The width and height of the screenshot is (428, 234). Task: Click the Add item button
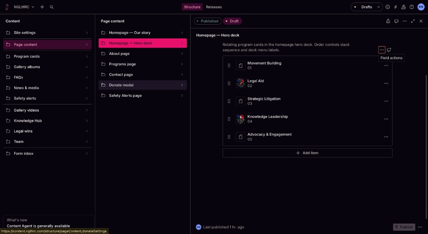tap(307, 153)
